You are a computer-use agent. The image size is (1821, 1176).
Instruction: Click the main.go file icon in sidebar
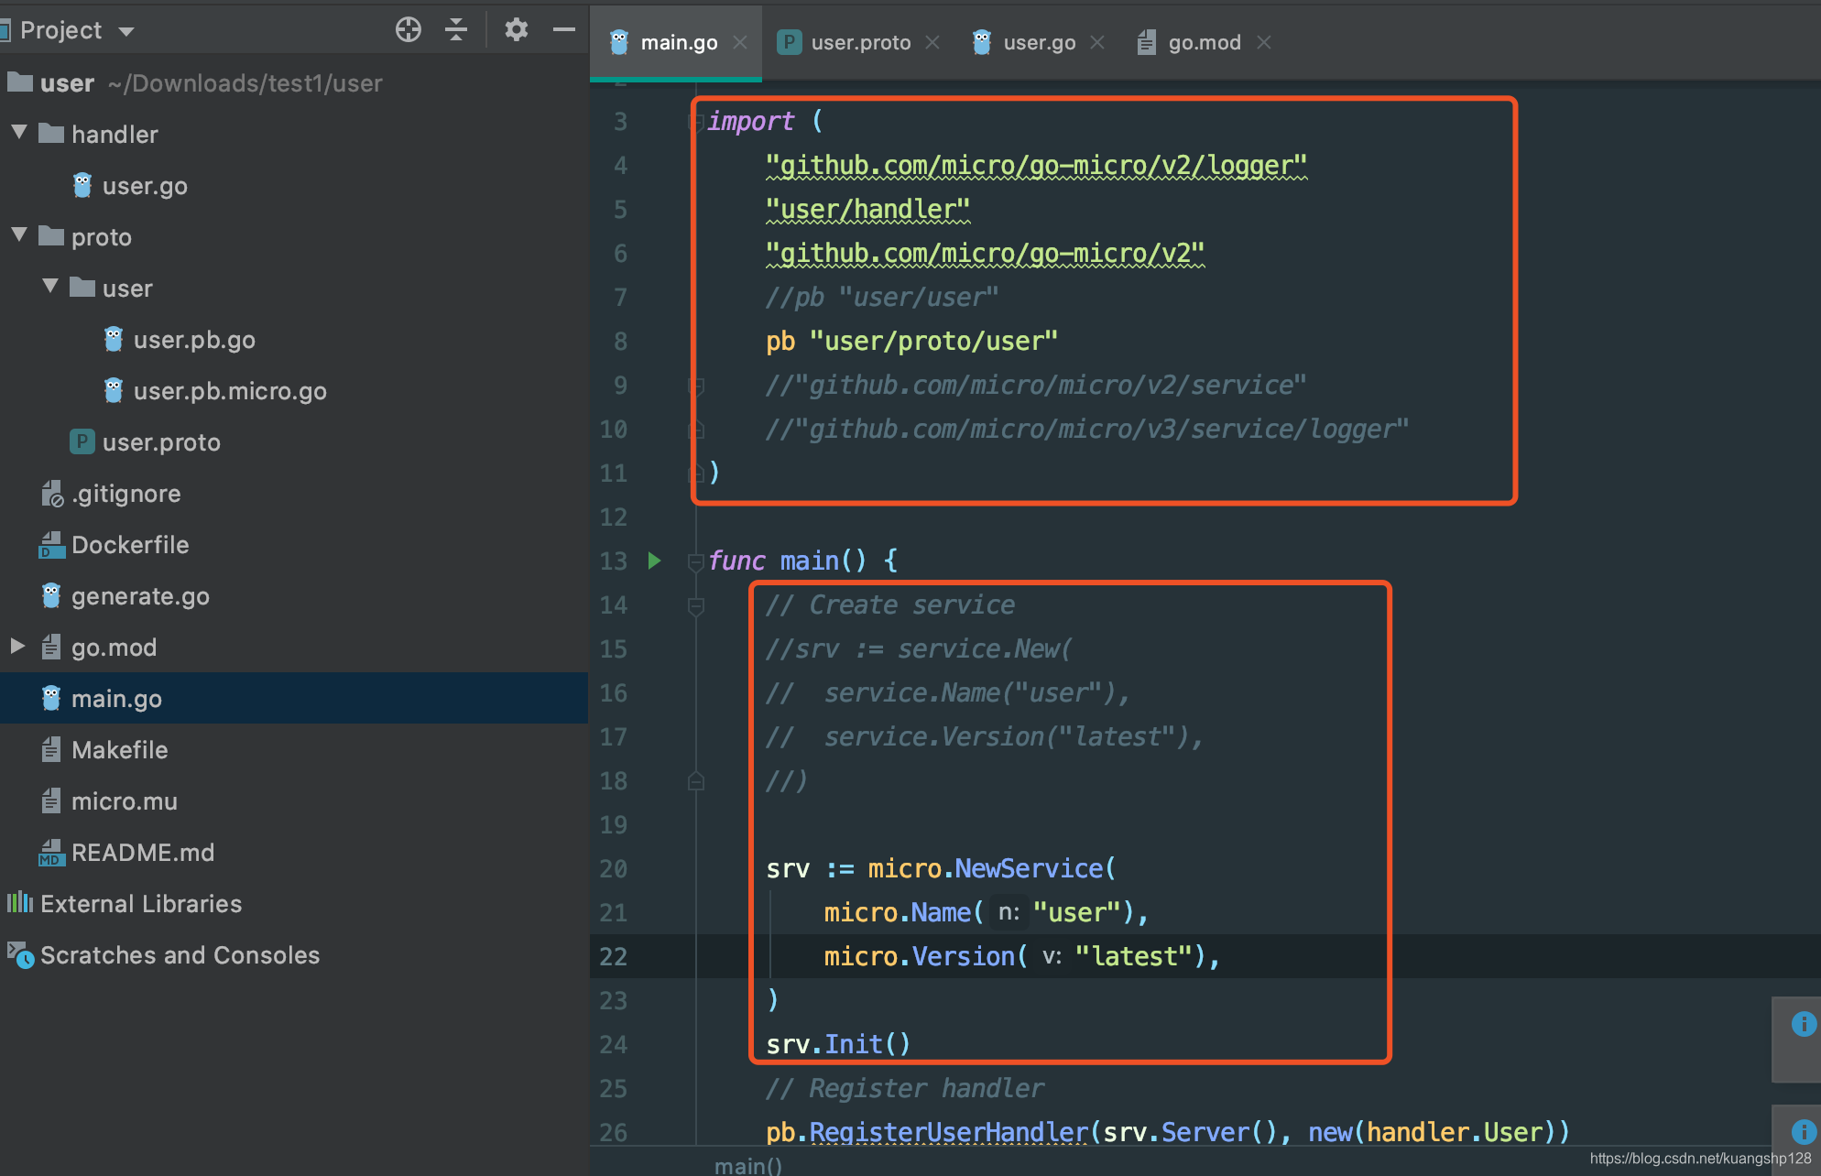click(x=50, y=695)
